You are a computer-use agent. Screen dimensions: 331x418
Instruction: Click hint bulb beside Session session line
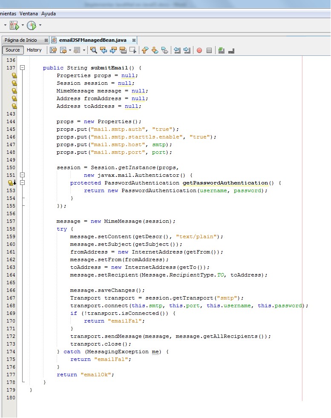coord(14,83)
